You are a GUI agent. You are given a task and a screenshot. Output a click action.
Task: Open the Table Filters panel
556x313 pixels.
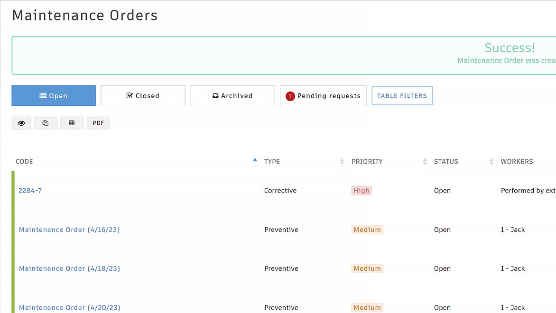point(402,96)
